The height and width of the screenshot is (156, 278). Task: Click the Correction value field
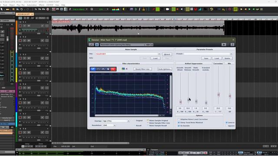pyautogui.click(x=218, y=108)
